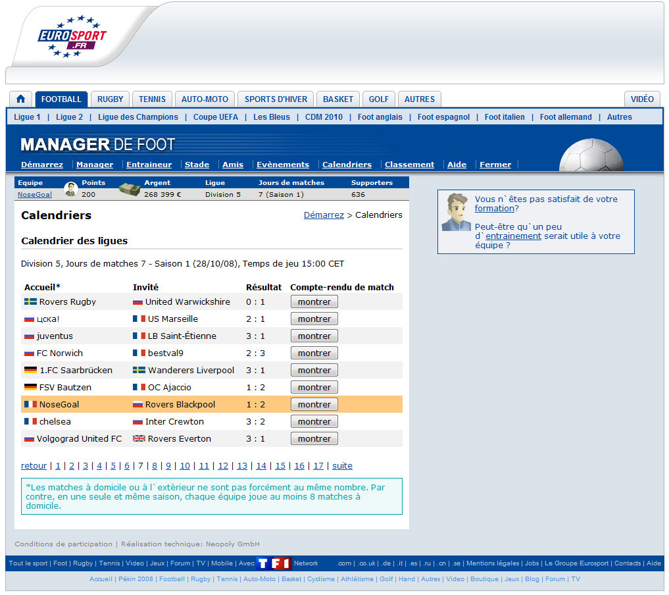Open Foot allemand section
The height and width of the screenshot is (595, 669).
click(566, 117)
